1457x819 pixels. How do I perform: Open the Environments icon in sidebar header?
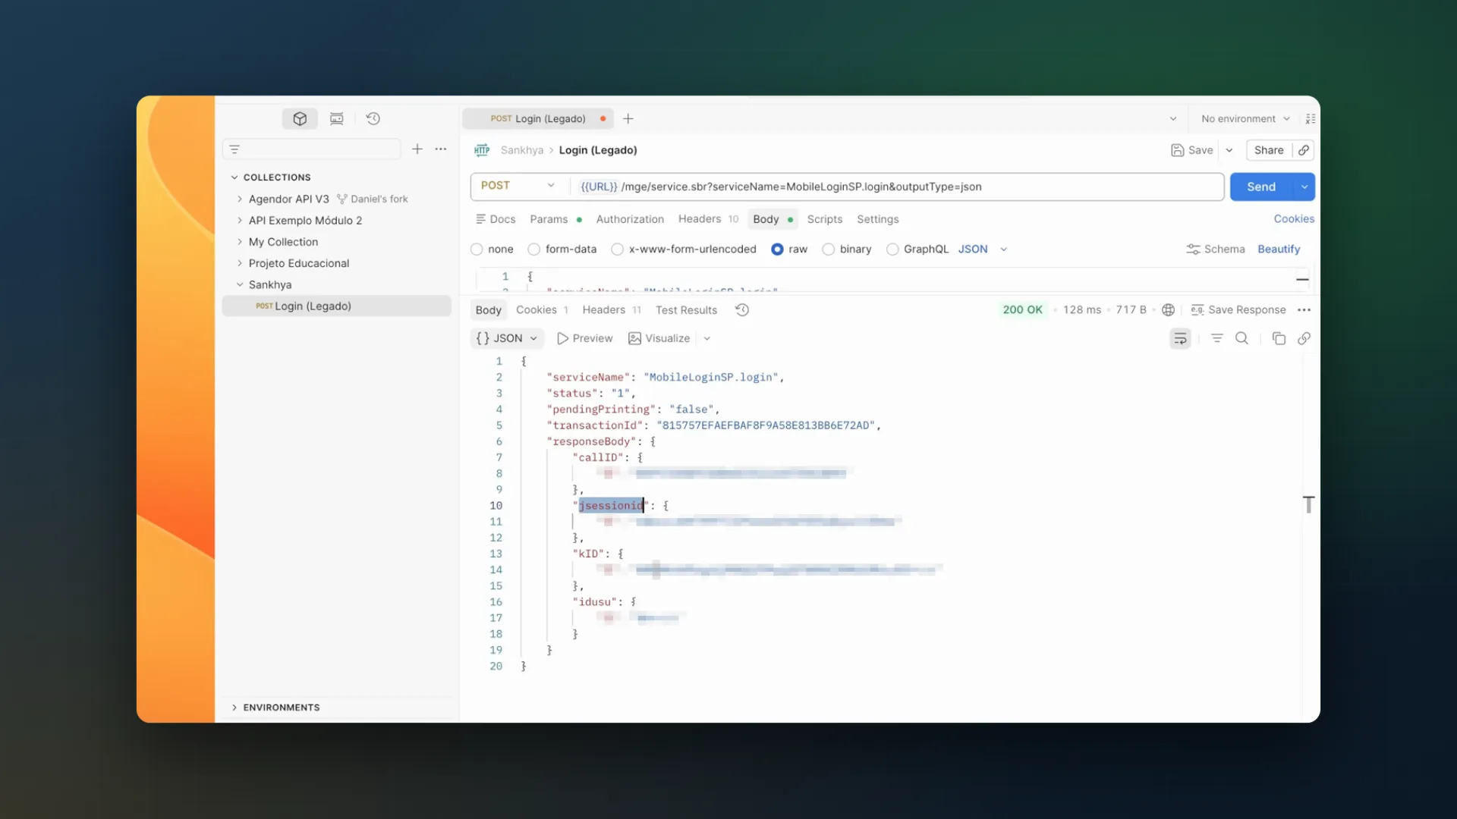pyautogui.click(x=336, y=118)
